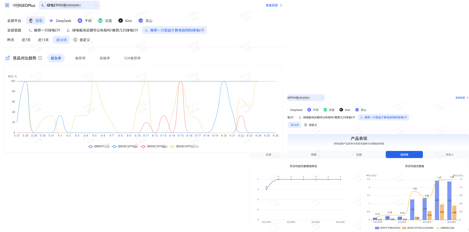The width and height of the screenshot is (469, 232).
Task: Click the GEOPlus four-loop logo icon
Action: click(x=7, y=5)
